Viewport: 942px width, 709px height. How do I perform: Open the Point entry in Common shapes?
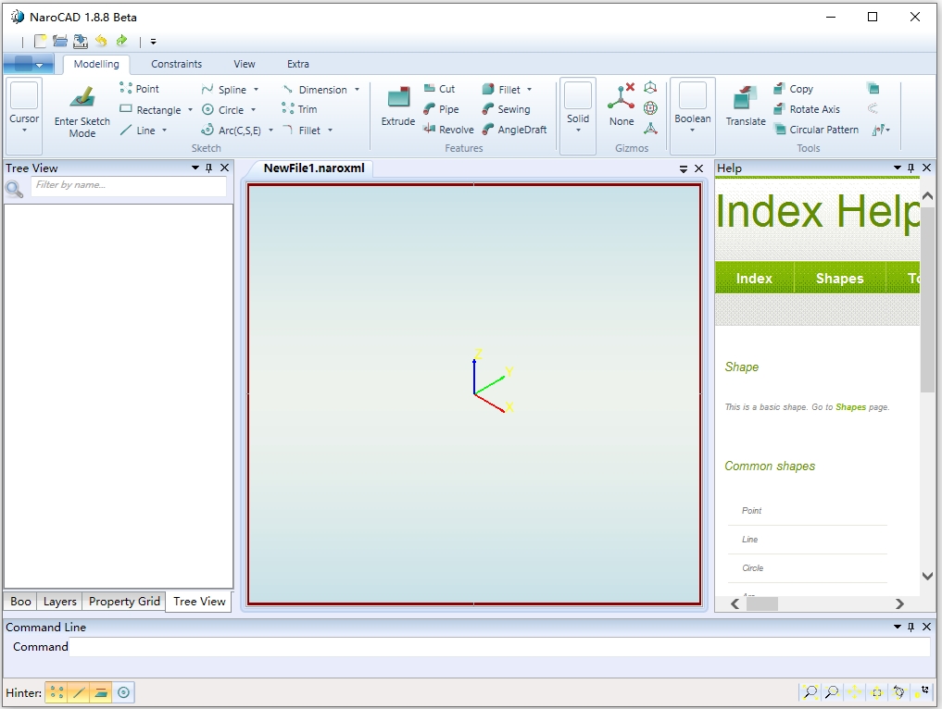751,510
